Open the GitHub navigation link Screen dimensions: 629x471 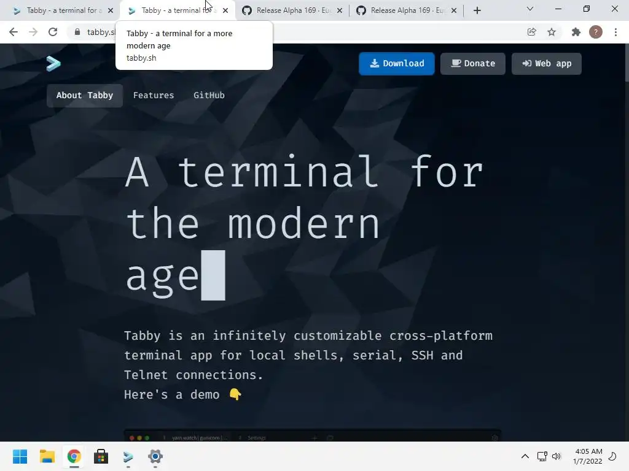209,95
